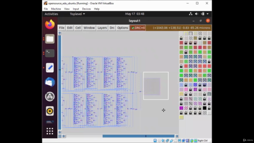This screenshot has height=143, width=254.
Task: Open the Layers menu
Action: (102, 28)
